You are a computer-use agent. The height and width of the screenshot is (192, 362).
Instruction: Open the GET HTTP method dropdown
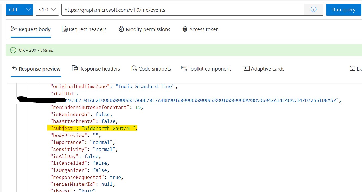click(19, 10)
